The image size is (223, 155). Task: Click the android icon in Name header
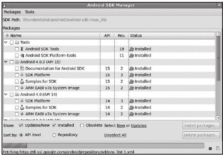pos(7,35)
